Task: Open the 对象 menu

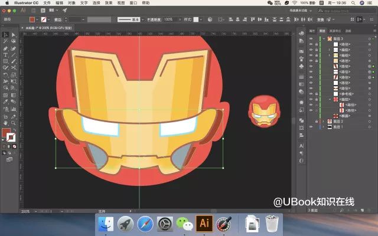Action: 71,3
